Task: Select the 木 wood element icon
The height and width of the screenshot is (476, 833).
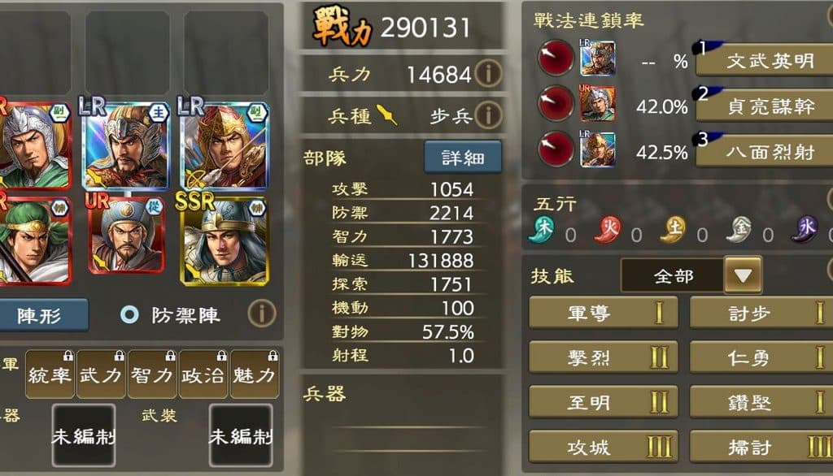Action: click(x=543, y=229)
